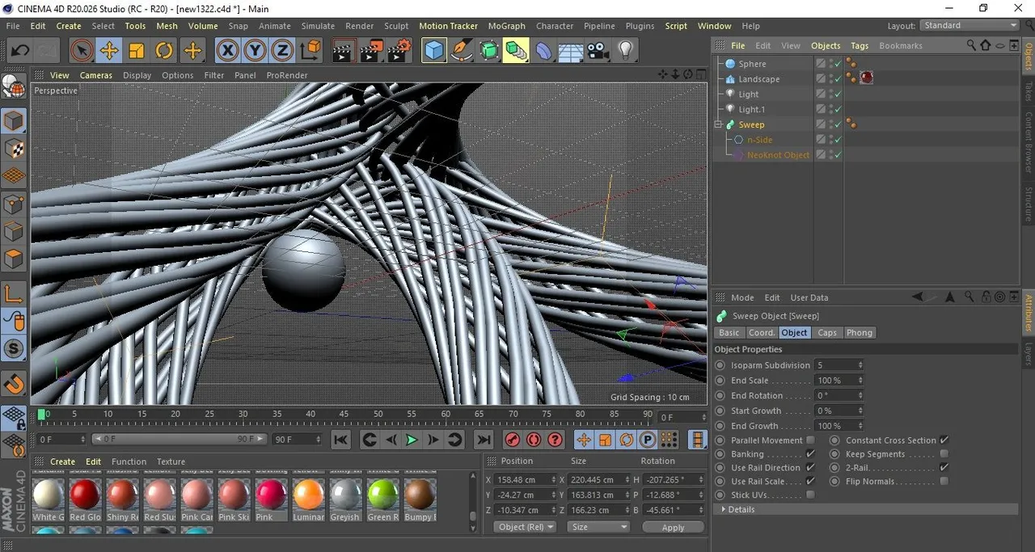Select the NeoKnot Object

(778, 155)
